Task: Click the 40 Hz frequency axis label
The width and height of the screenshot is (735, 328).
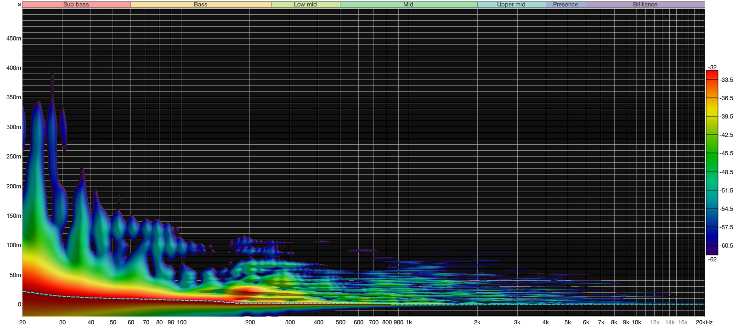Action: click(91, 322)
